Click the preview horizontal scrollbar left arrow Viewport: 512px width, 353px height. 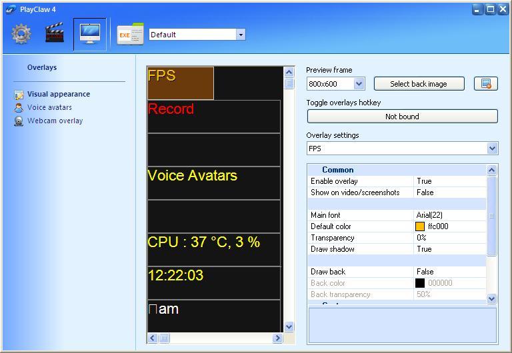tap(153, 338)
